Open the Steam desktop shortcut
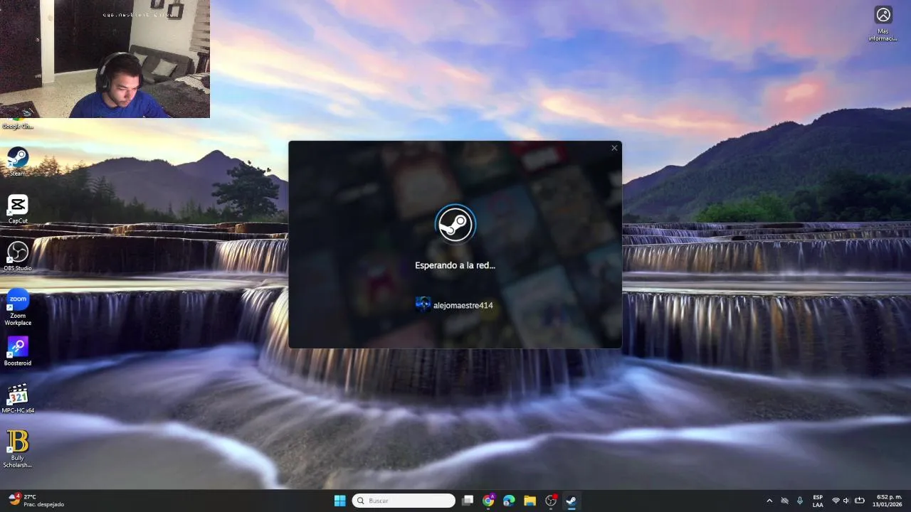This screenshot has height=512, width=911. [18, 161]
